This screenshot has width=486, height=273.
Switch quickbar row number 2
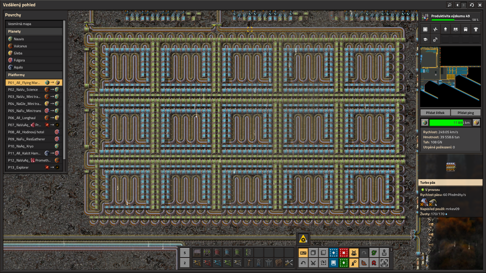tap(185, 263)
